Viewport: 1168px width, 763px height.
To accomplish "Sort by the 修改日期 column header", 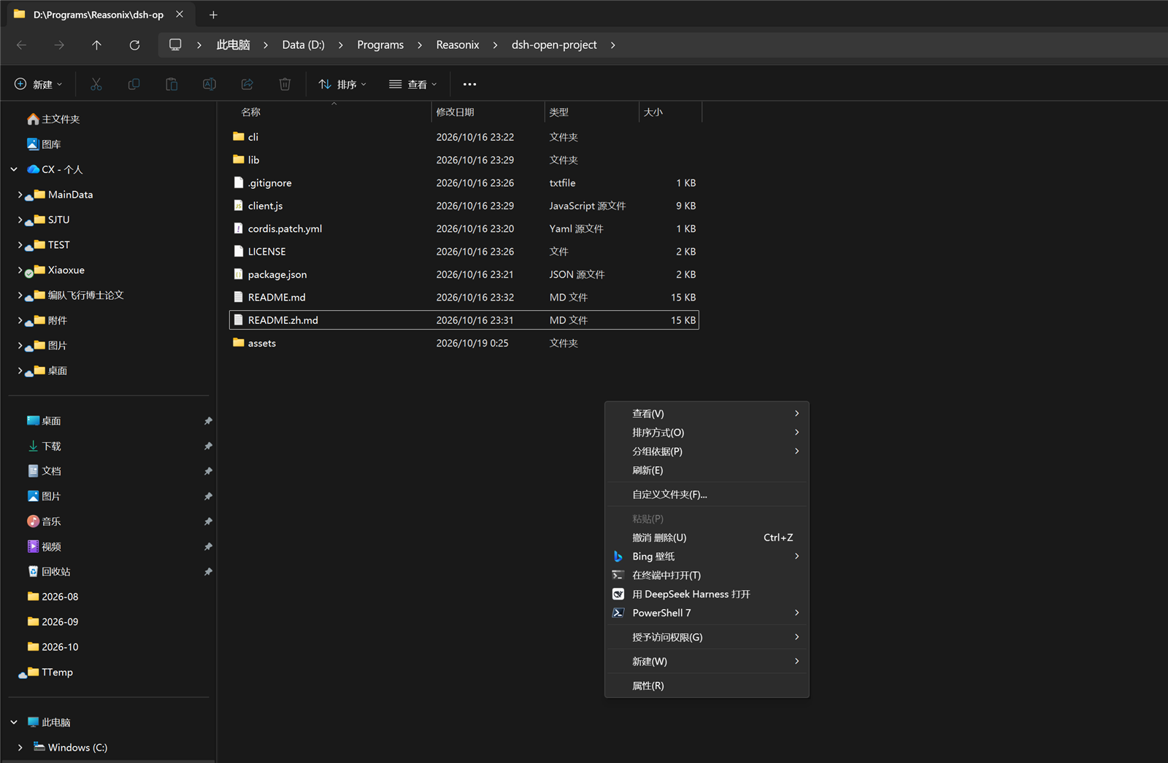I will pyautogui.click(x=455, y=112).
